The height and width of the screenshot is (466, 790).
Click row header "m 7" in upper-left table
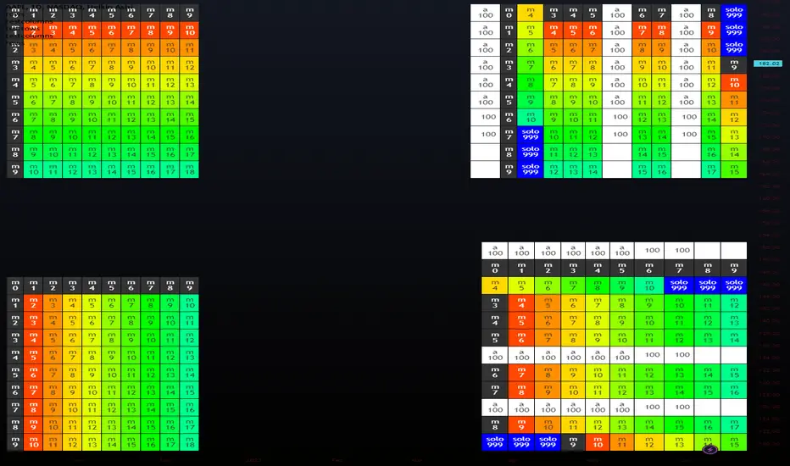tap(15, 135)
